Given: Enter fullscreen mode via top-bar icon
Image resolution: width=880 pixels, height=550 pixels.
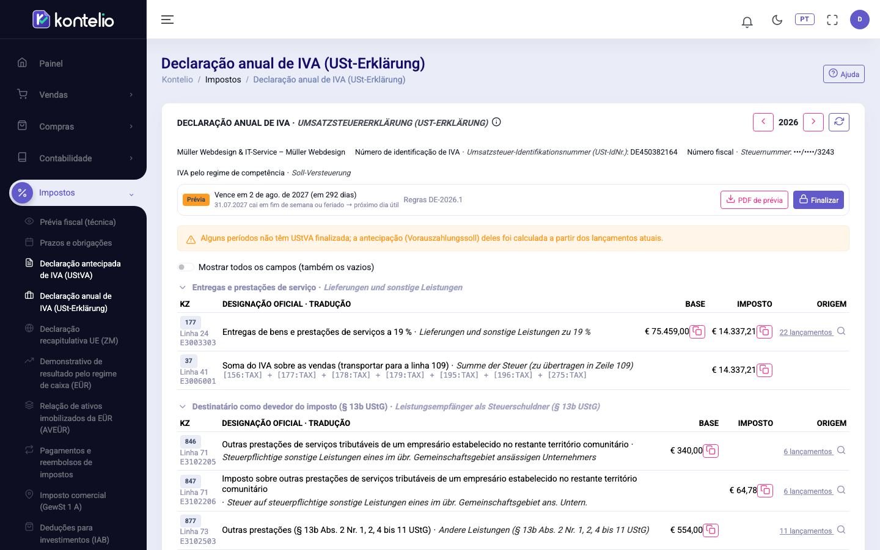Looking at the screenshot, I should (x=832, y=20).
